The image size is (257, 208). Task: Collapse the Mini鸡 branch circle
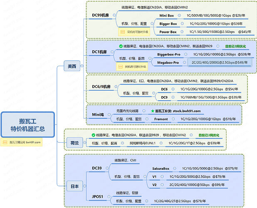(x=109, y=114)
